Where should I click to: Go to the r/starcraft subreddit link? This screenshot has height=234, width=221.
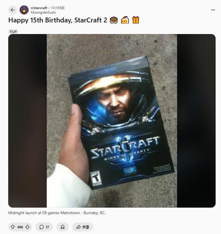[x=39, y=8]
